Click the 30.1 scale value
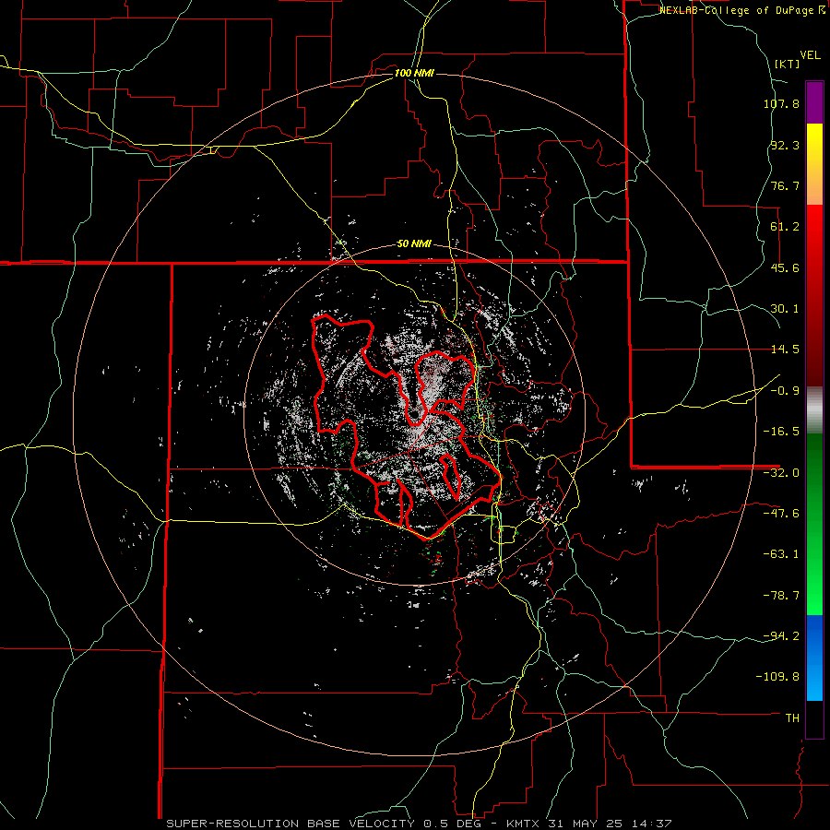 pyautogui.click(x=785, y=309)
